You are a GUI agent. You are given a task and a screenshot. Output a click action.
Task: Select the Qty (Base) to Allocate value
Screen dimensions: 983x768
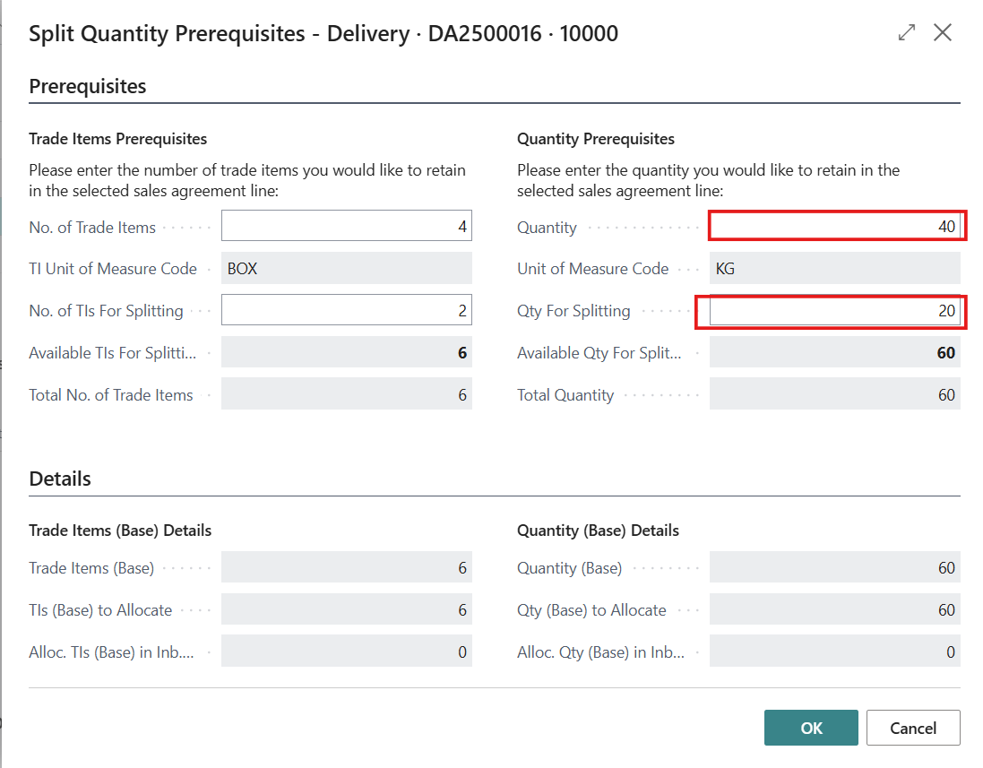[834, 609]
